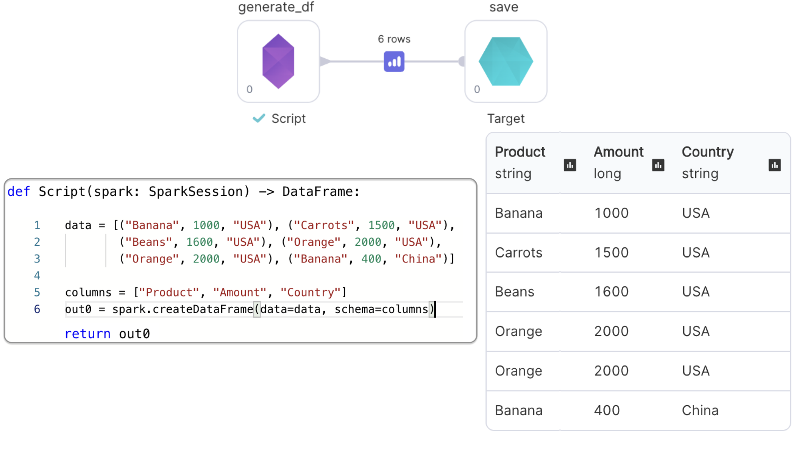Viewport: 799px width, 465px height.
Task: Click the save gem title label
Action: pyautogui.click(x=503, y=7)
